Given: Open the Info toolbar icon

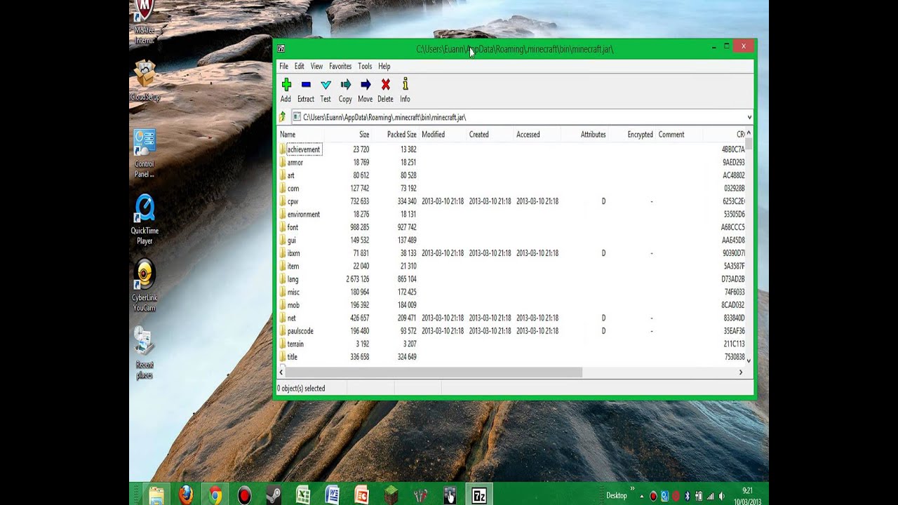Looking at the screenshot, I should 405,85.
